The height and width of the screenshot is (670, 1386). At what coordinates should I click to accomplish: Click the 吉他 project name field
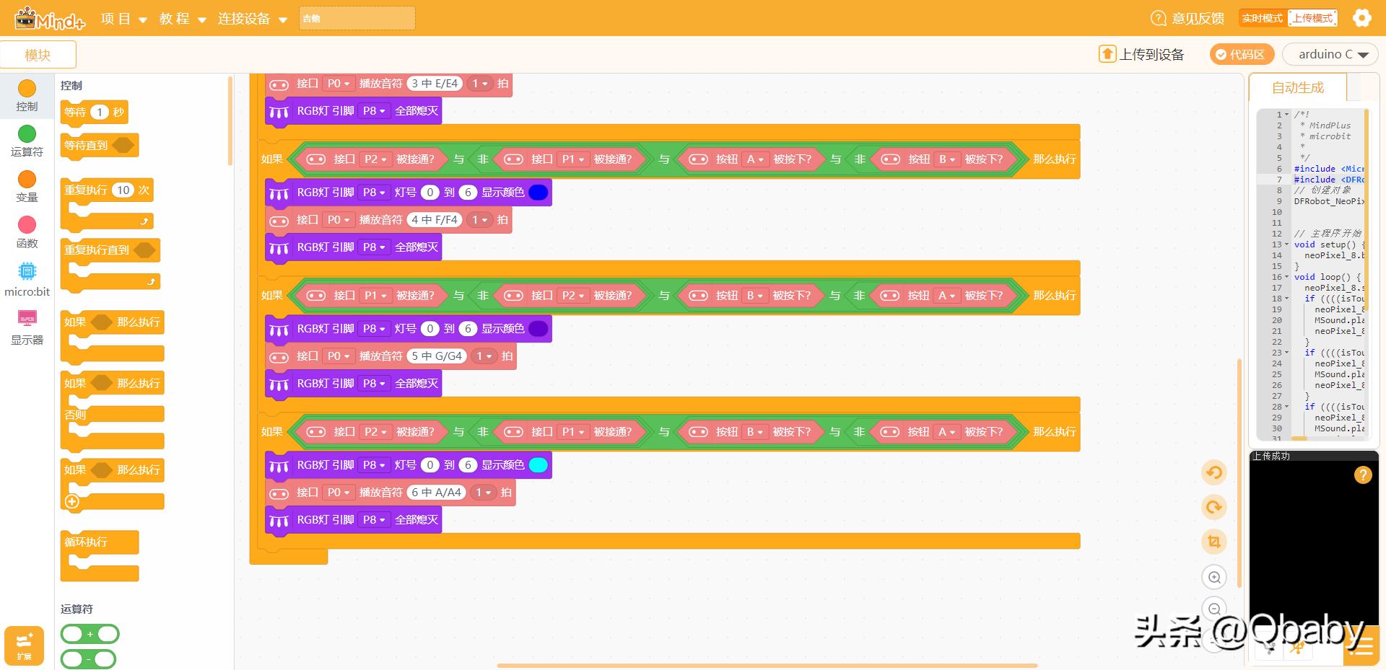[x=357, y=18]
